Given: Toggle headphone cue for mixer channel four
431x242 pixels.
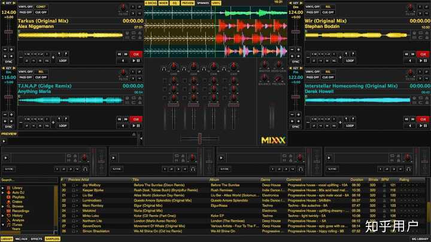Looking at the screenshot, I should tap(224, 69).
